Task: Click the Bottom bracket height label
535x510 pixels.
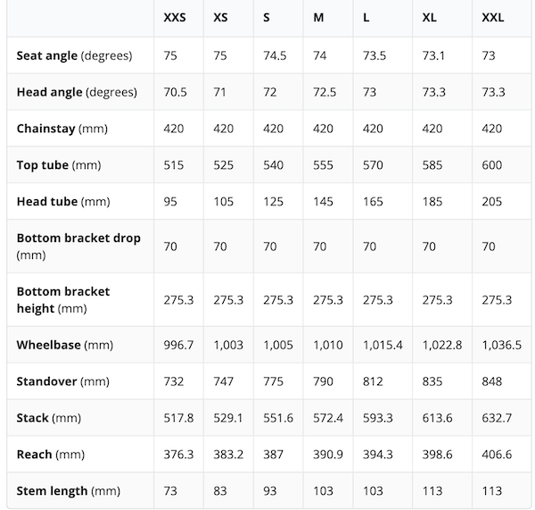Action: click(x=63, y=299)
